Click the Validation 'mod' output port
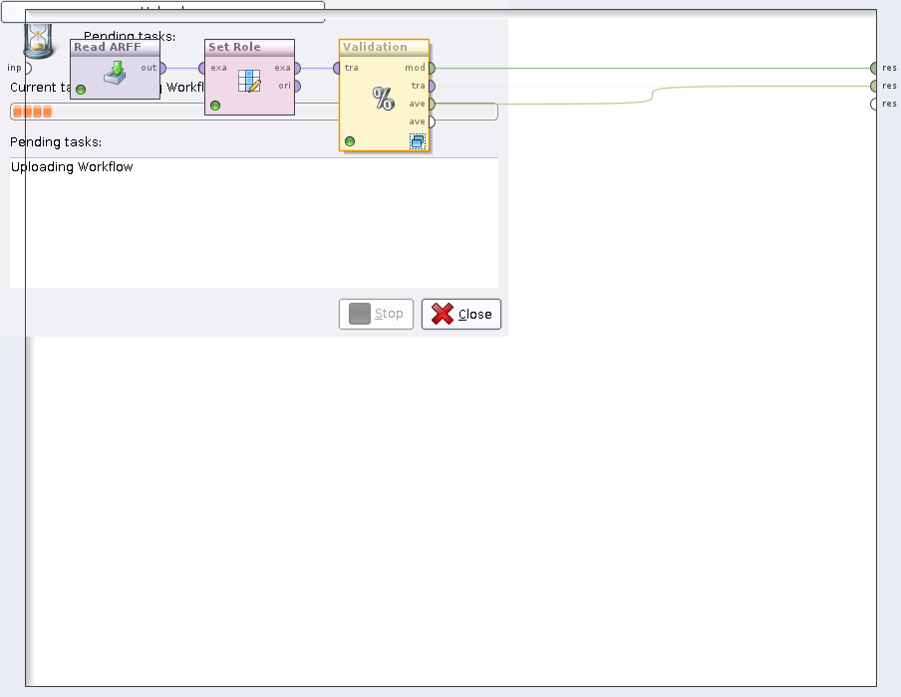 [431, 68]
